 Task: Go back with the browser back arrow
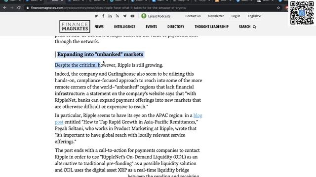point(5,8)
